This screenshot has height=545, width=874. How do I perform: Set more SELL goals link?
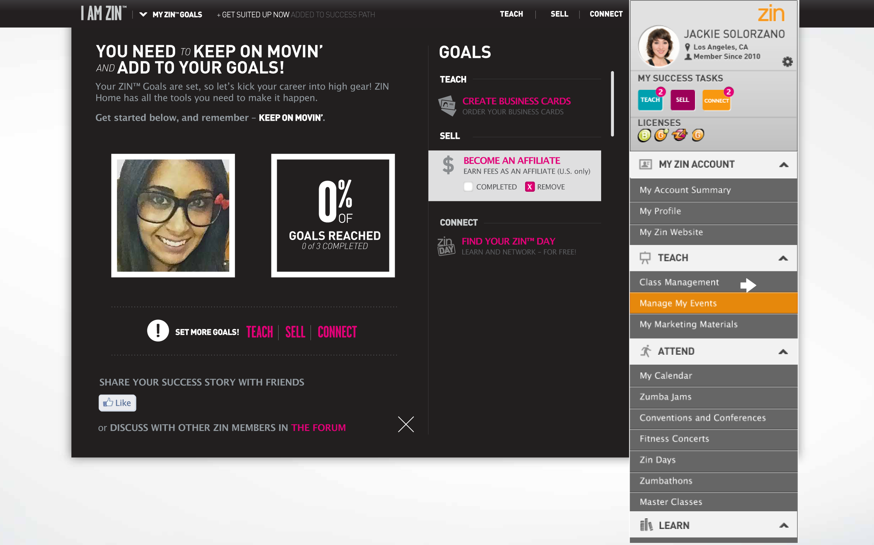coord(295,332)
